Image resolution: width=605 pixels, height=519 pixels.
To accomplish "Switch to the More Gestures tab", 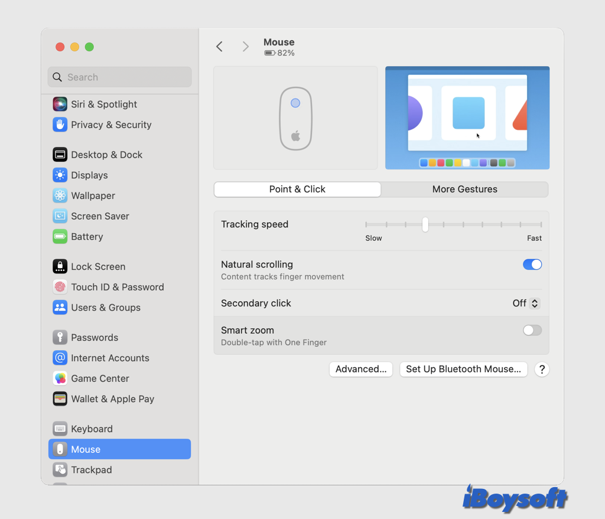I will (x=464, y=190).
